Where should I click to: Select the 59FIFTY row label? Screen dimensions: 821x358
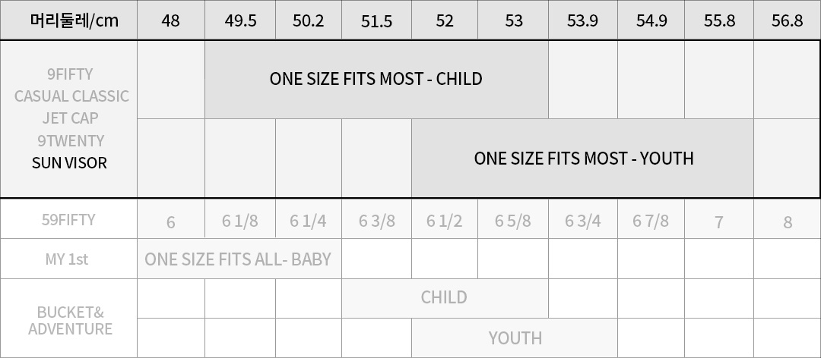point(68,219)
